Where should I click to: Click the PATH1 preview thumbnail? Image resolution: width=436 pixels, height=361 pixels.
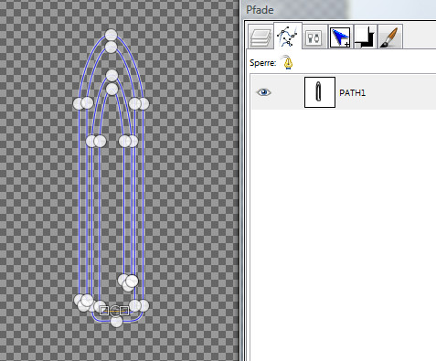pyautogui.click(x=320, y=92)
